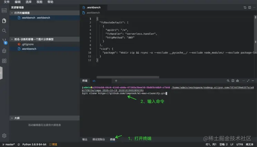257x147 pixels.
Task: Click the editor vertical scrollbar thumb
Action: click(x=255, y=17)
